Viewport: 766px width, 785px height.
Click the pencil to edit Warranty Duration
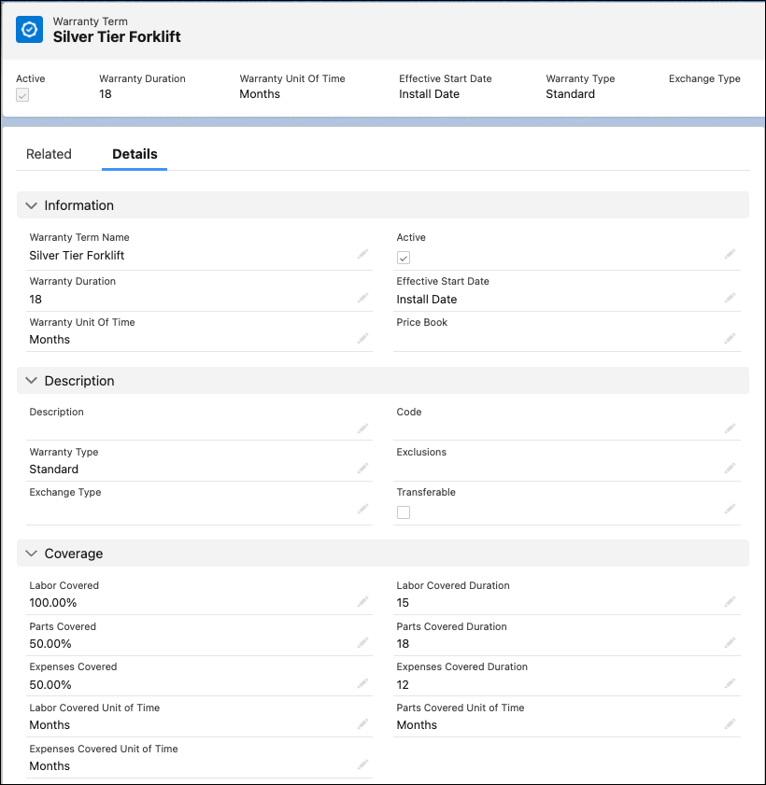[x=363, y=295]
